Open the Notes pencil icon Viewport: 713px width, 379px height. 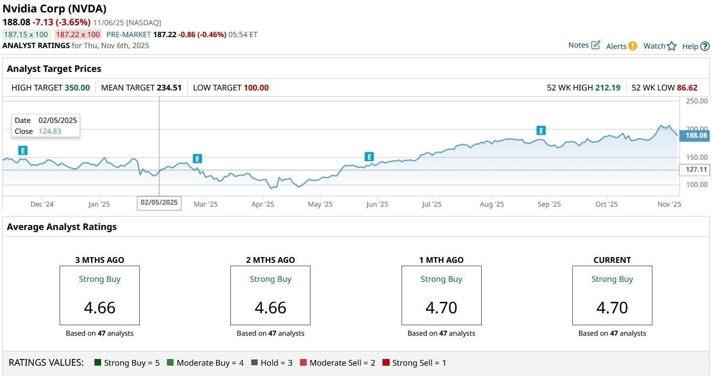596,45
